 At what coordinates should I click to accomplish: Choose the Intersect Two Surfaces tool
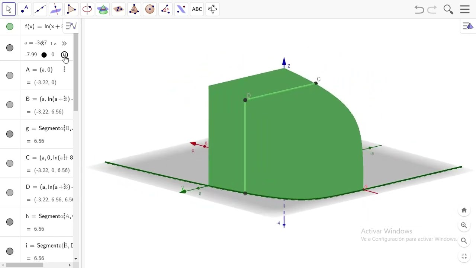(103, 9)
